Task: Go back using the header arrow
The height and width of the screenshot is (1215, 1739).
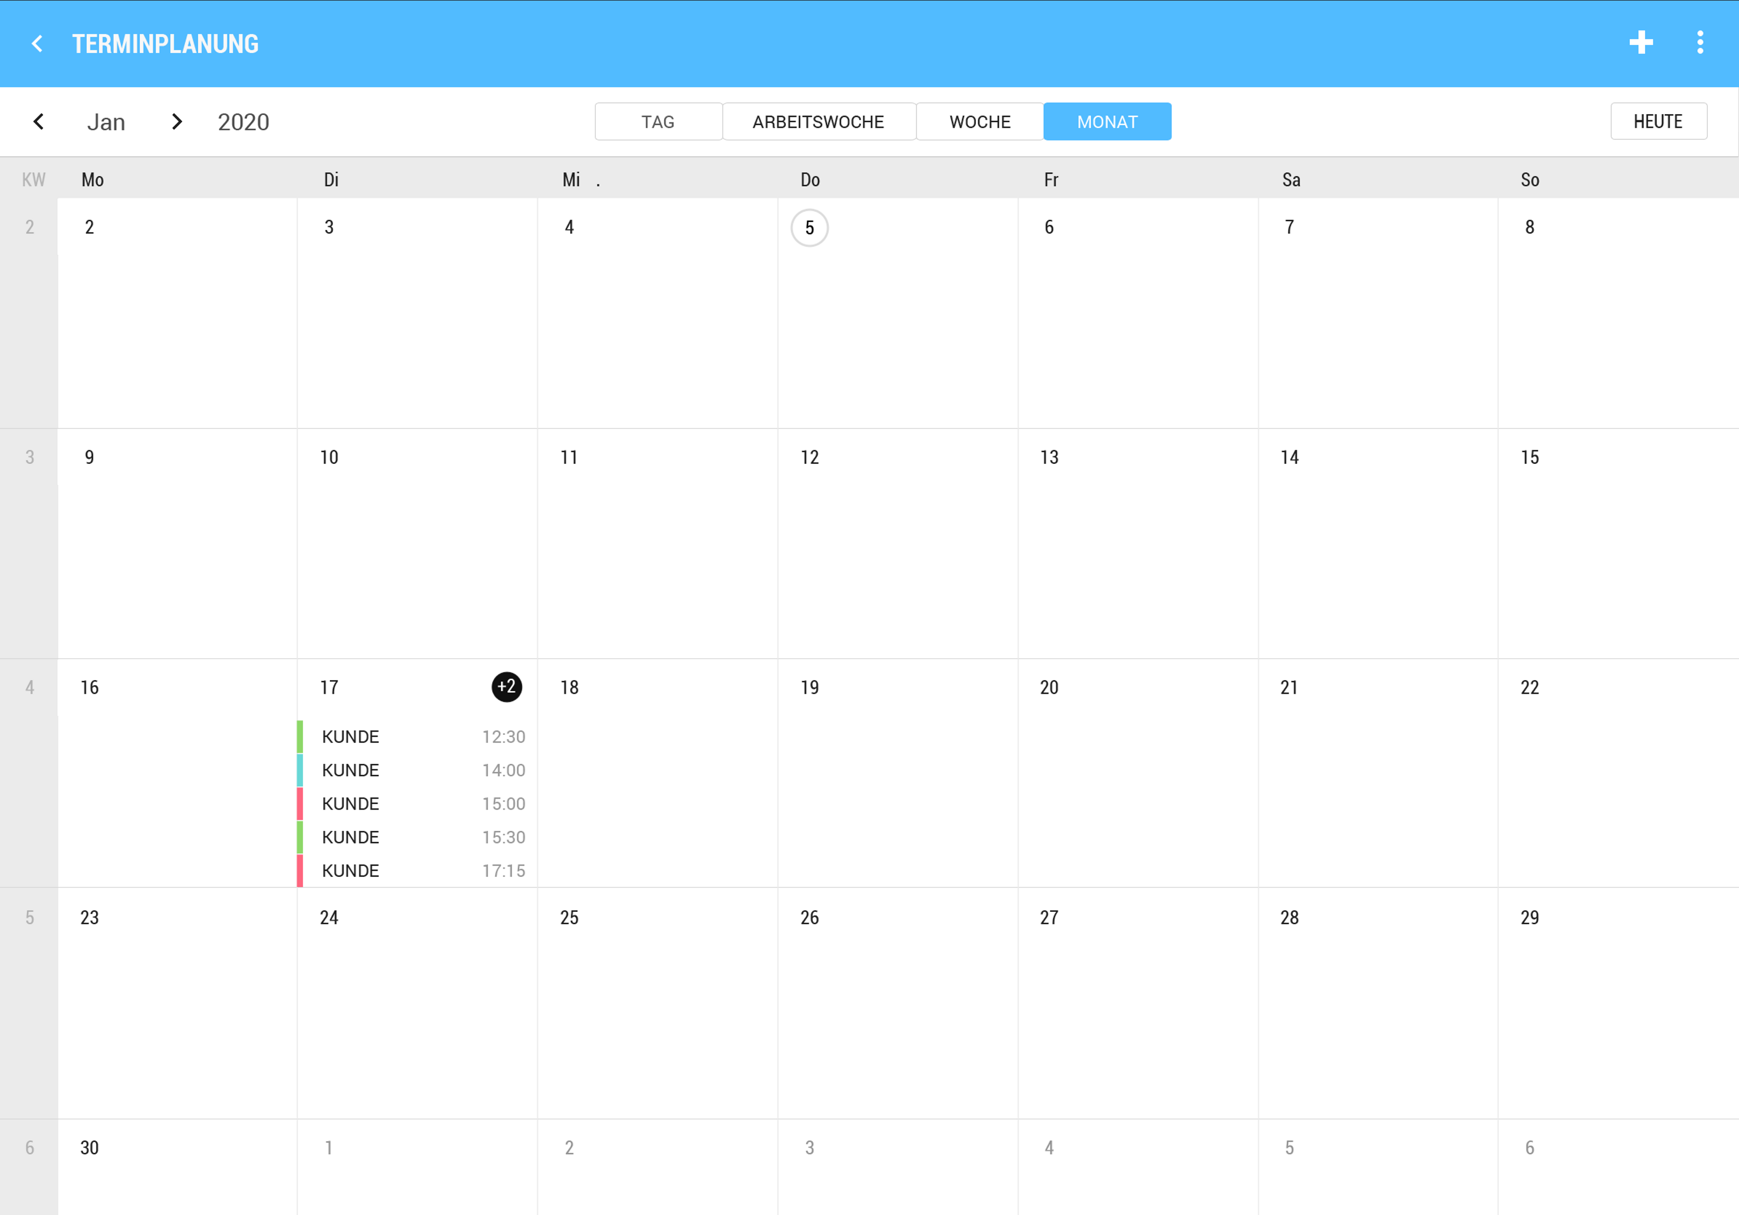Action: (37, 44)
